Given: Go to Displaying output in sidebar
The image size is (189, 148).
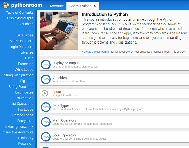Looking at the screenshot, I should point(20,18).
